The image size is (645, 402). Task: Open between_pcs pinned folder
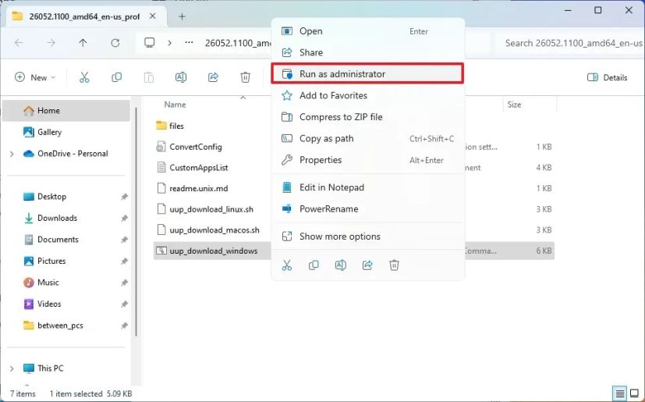tap(66, 326)
